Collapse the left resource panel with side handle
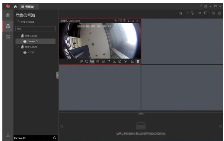 pos(57,75)
